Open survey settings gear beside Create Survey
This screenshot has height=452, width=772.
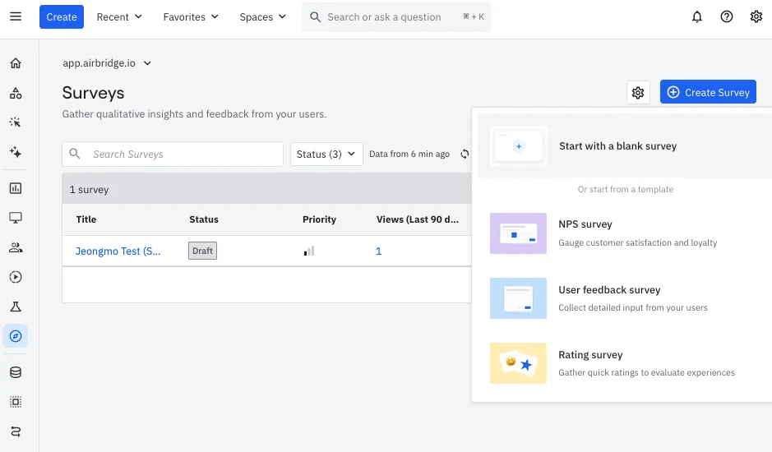(x=638, y=93)
